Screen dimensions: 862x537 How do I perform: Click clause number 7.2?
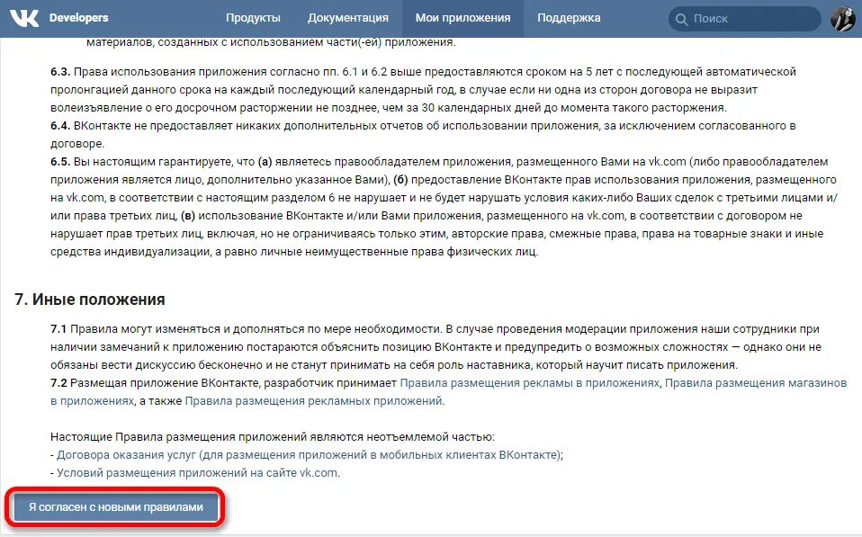coord(58,383)
